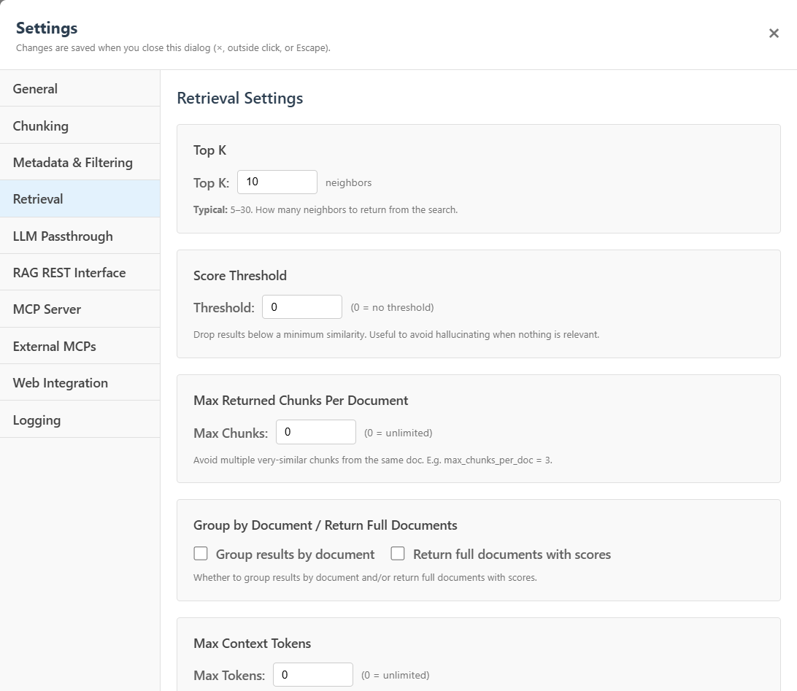Screen dimensions: 797x691
Task: Go to LLM Passthrough settings
Action: 80,236
